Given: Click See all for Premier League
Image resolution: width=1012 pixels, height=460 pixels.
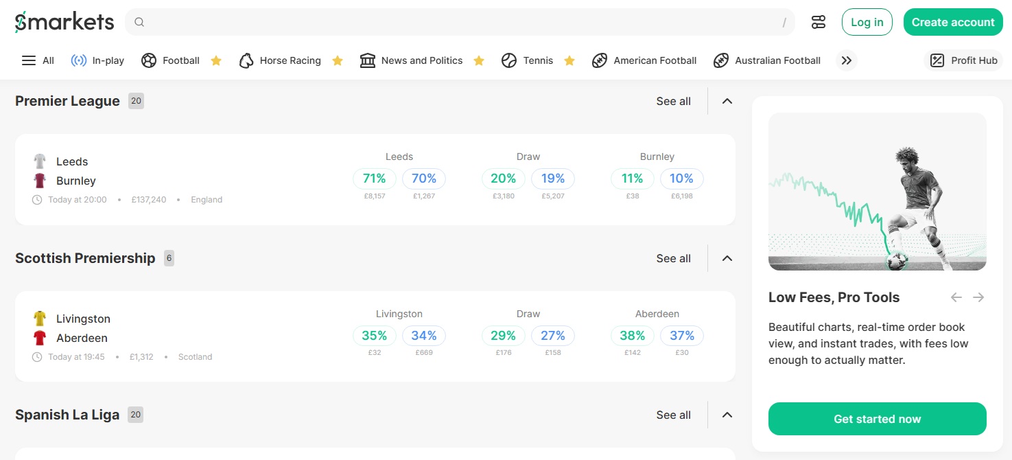Looking at the screenshot, I should point(673,101).
